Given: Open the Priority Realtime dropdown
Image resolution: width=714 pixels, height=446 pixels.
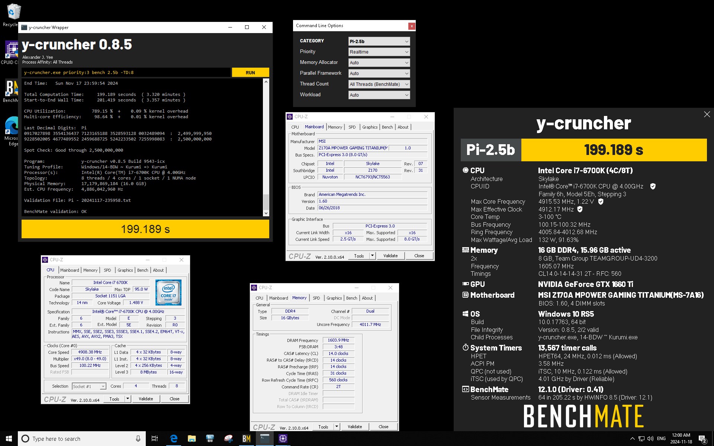Looking at the screenshot, I should (x=379, y=52).
